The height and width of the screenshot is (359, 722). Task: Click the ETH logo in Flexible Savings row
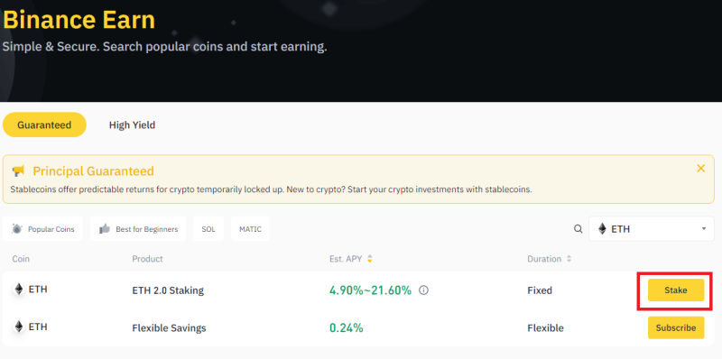pos(19,327)
